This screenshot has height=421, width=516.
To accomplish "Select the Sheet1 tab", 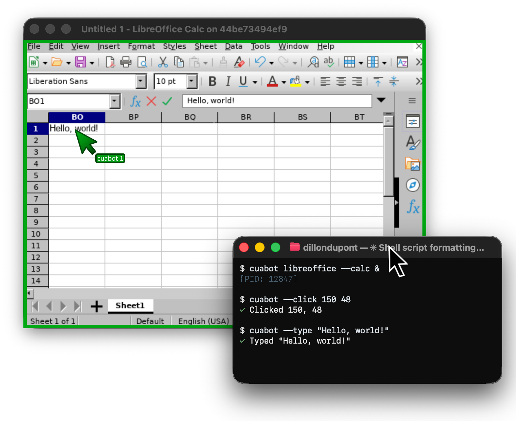I will tap(130, 305).
